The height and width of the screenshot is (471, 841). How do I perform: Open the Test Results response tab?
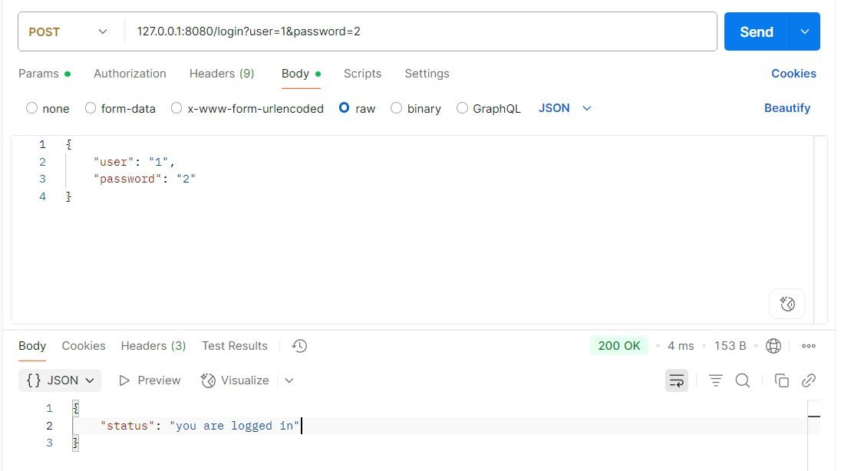pyautogui.click(x=234, y=346)
